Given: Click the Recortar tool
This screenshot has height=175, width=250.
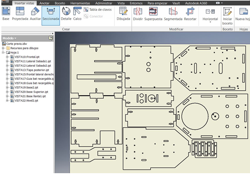Looking at the screenshot, I should click(190, 14).
